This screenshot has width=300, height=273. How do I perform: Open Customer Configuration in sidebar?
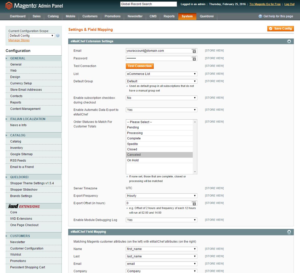click(27, 249)
